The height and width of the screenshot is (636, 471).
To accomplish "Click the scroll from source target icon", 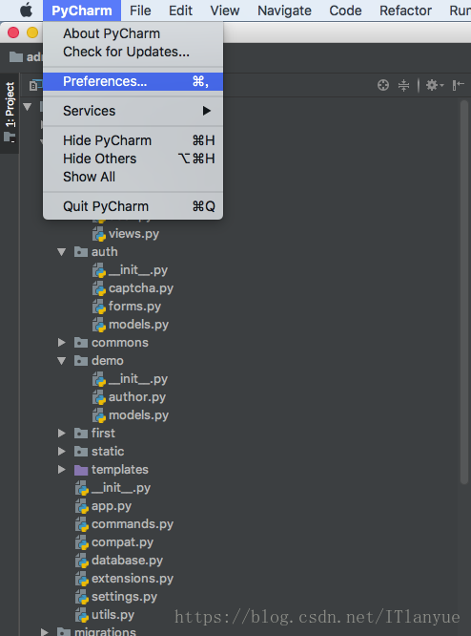I will 382,85.
